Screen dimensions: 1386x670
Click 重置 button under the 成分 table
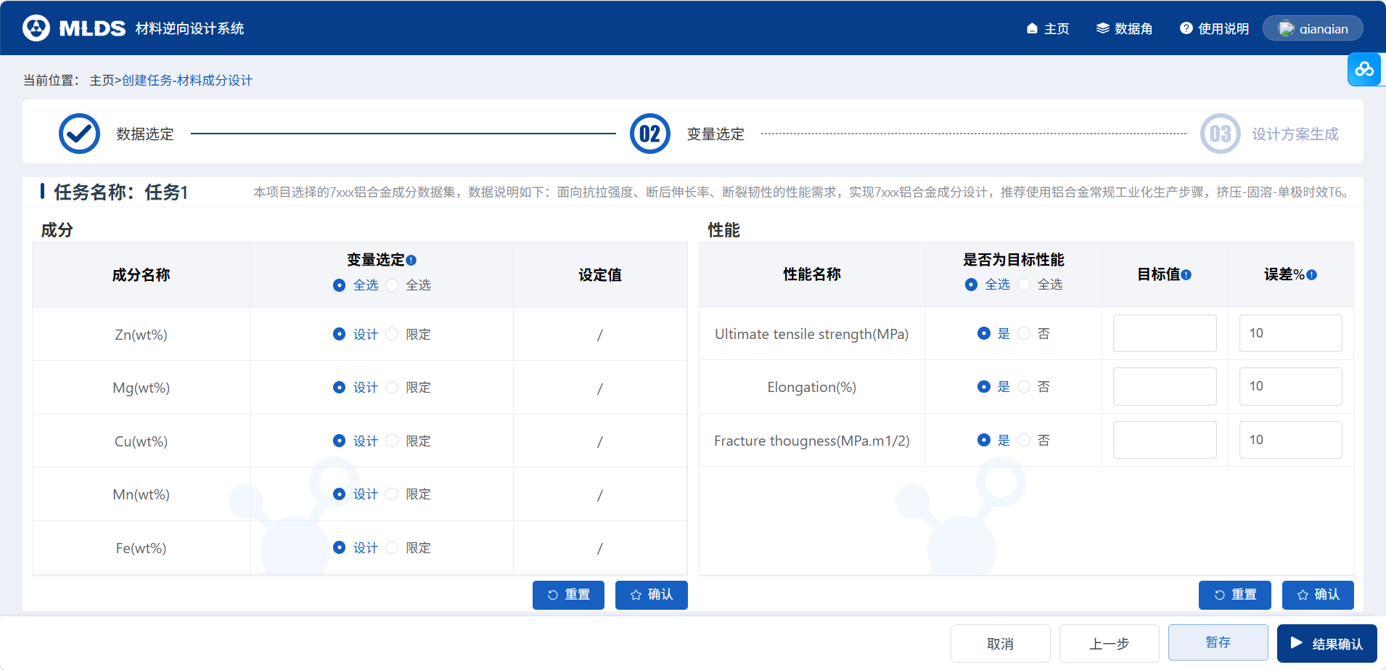pos(568,595)
